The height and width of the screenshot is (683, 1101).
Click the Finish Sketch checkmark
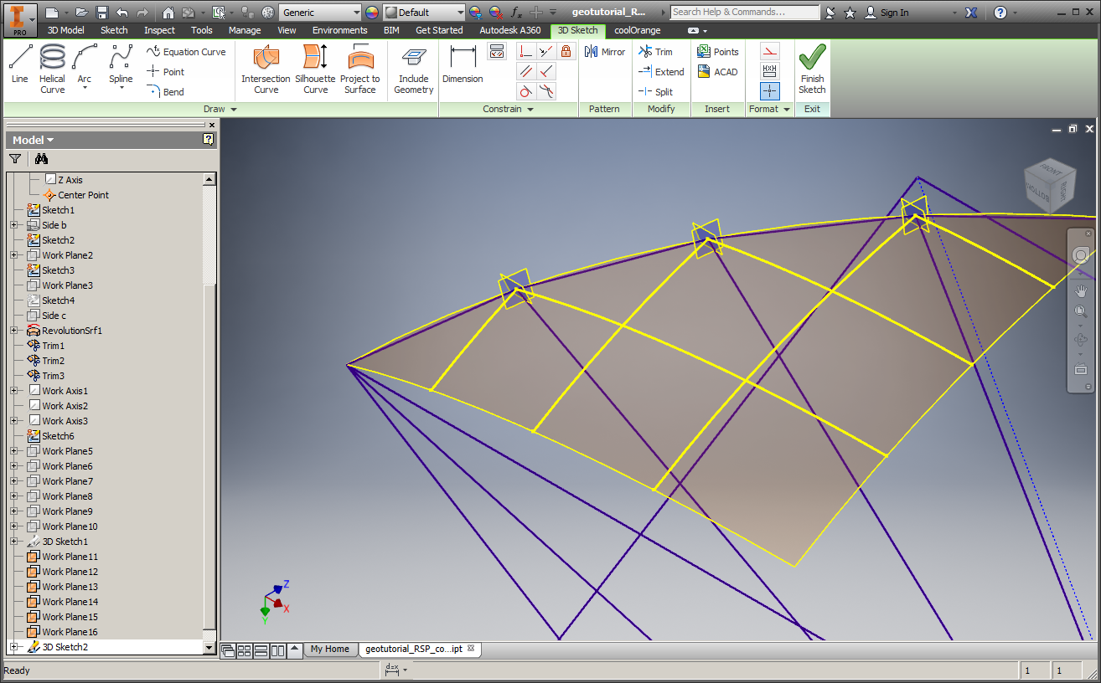pyautogui.click(x=812, y=69)
